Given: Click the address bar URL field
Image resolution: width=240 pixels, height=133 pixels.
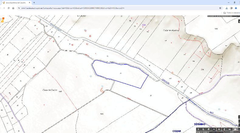Looking at the screenshot, I should 119,8.
